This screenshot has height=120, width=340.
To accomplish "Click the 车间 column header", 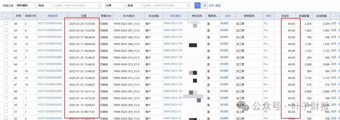I will click(x=227, y=16).
